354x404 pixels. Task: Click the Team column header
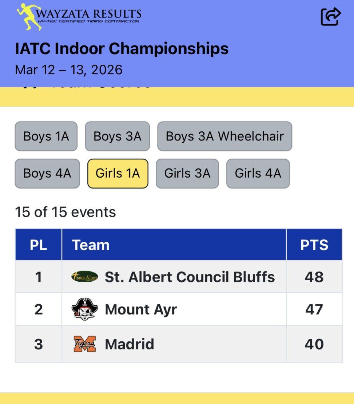click(91, 245)
